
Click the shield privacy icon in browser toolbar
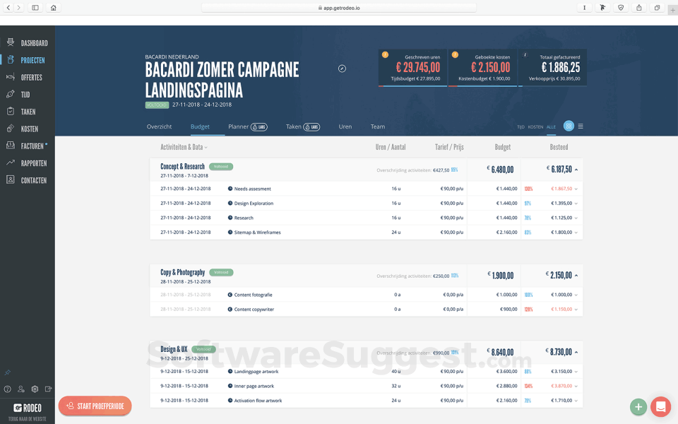[621, 8]
